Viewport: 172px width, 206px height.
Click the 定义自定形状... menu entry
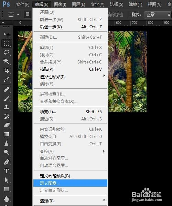70,190
